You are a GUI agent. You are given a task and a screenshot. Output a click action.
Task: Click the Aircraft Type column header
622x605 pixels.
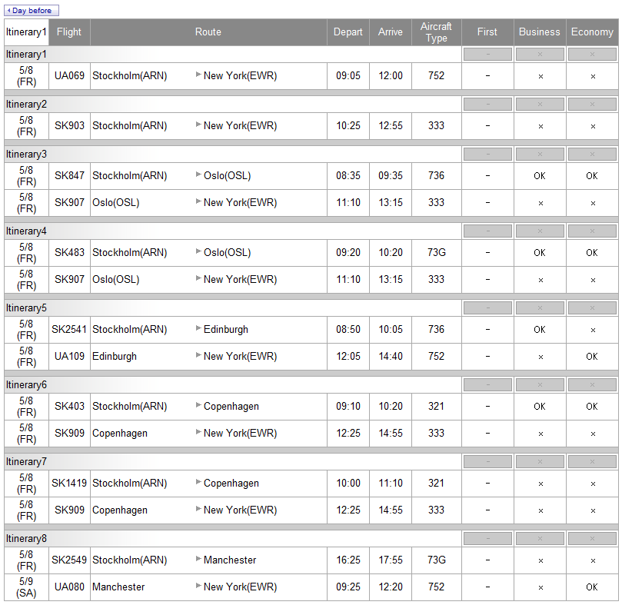[x=436, y=32]
